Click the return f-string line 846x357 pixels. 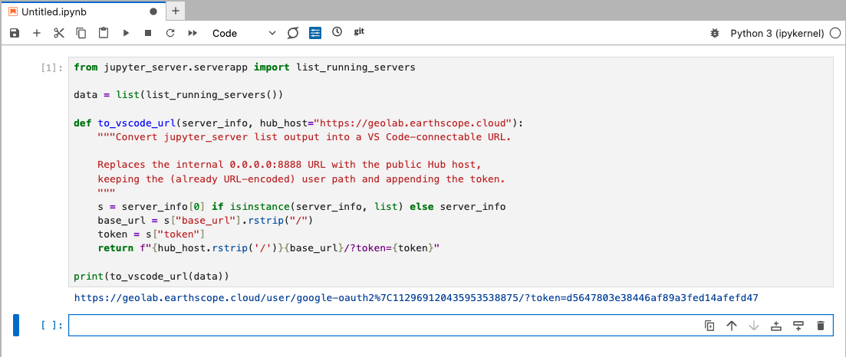[268, 249]
